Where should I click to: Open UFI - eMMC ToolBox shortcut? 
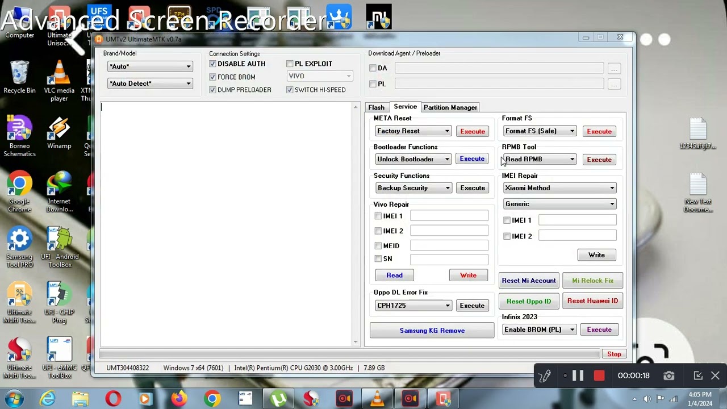(59, 358)
